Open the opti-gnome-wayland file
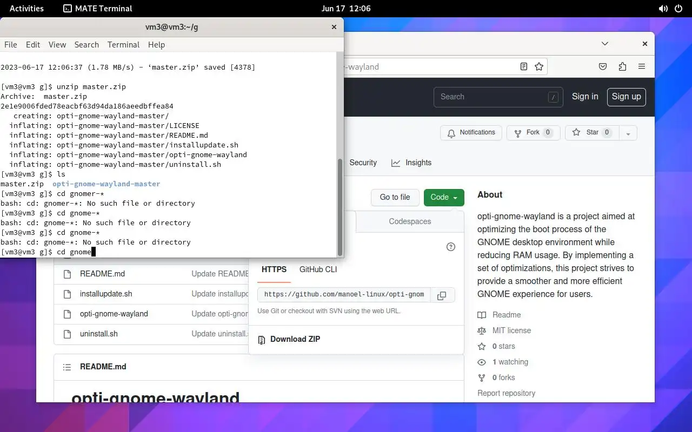 [114, 314]
